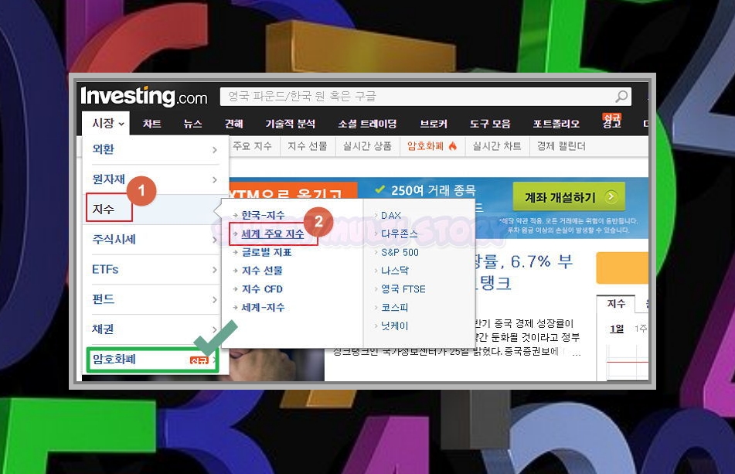
Task: Open the 세계 주요 지수 link
Action: [272, 234]
